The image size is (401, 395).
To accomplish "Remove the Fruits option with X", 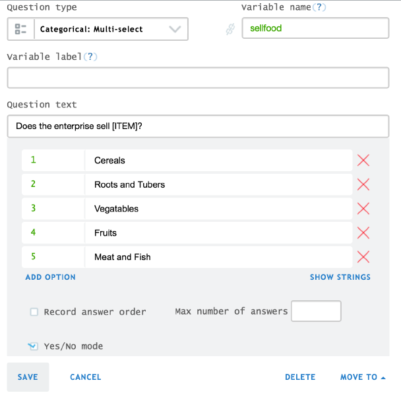I will pos(363,232).
